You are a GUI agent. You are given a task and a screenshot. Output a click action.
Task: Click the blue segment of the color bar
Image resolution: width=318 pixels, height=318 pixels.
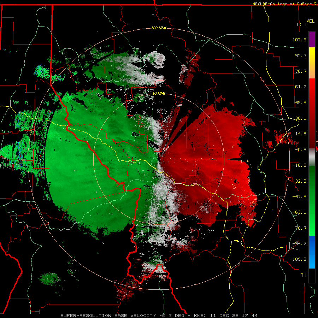pyautogui.click(x=312, y=252)
